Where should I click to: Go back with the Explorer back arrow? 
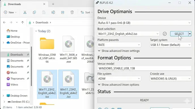tap(4, 22)
